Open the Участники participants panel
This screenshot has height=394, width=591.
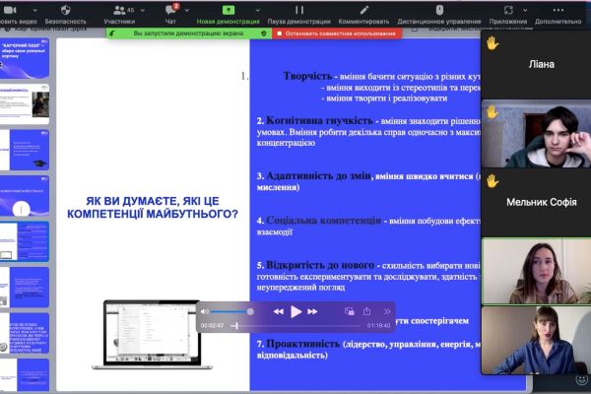[x=119, y=9]
